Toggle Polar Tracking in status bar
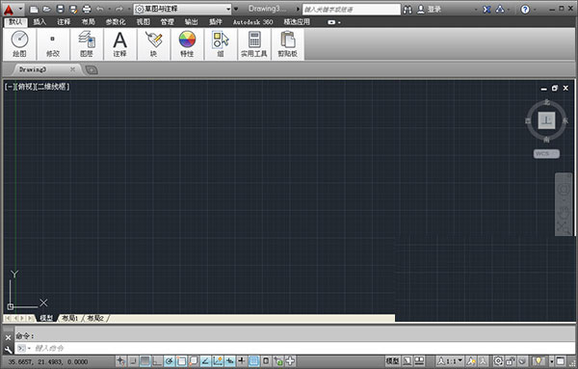578x369 pixels. (x=170, y=361)
